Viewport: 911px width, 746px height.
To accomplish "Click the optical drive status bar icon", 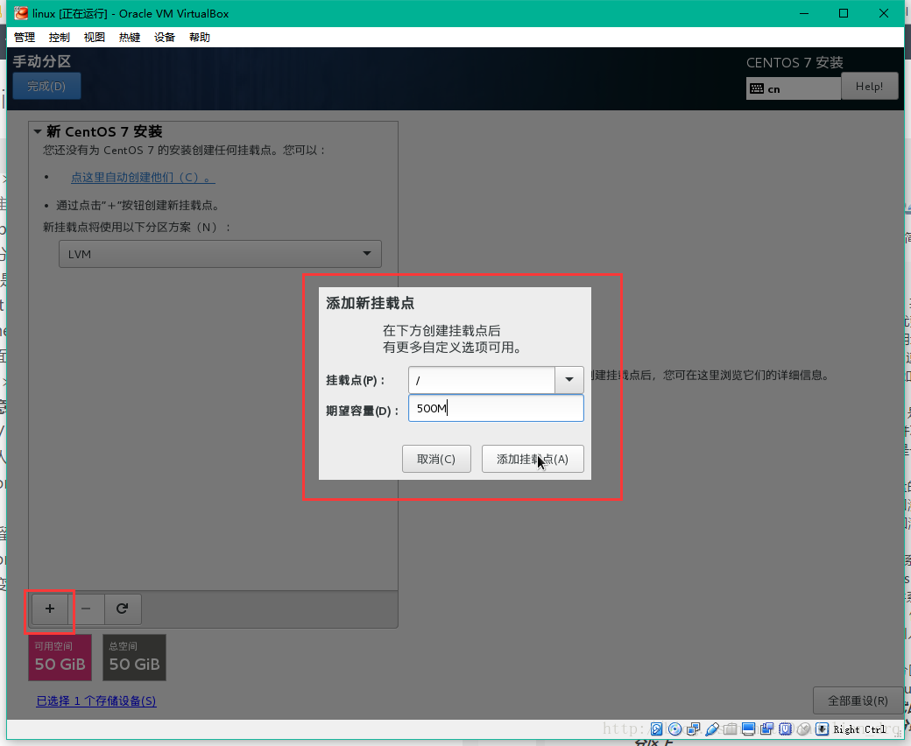I will coord(674,728).
